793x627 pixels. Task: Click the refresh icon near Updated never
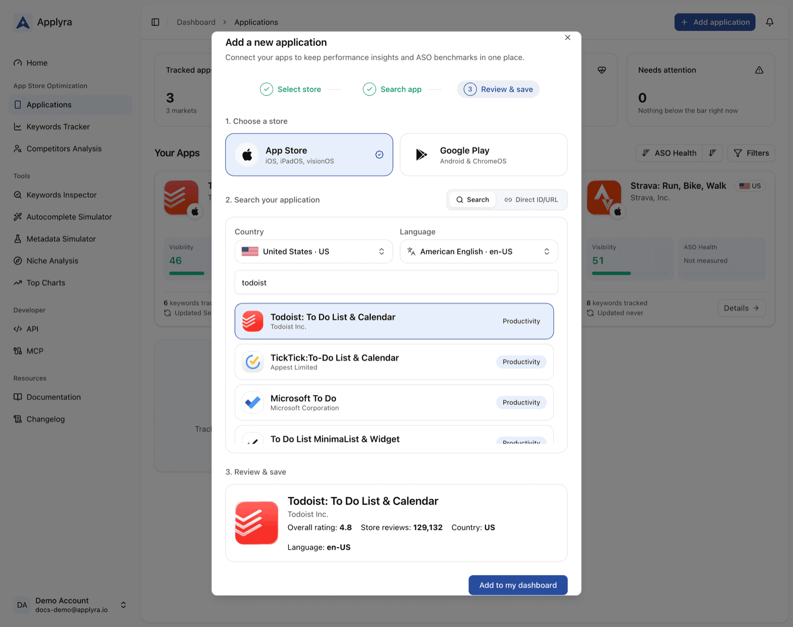(x=590, y=313)
